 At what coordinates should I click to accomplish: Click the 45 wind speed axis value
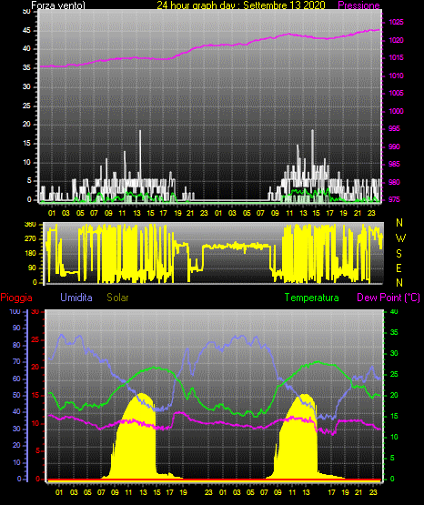pos(26,30)
